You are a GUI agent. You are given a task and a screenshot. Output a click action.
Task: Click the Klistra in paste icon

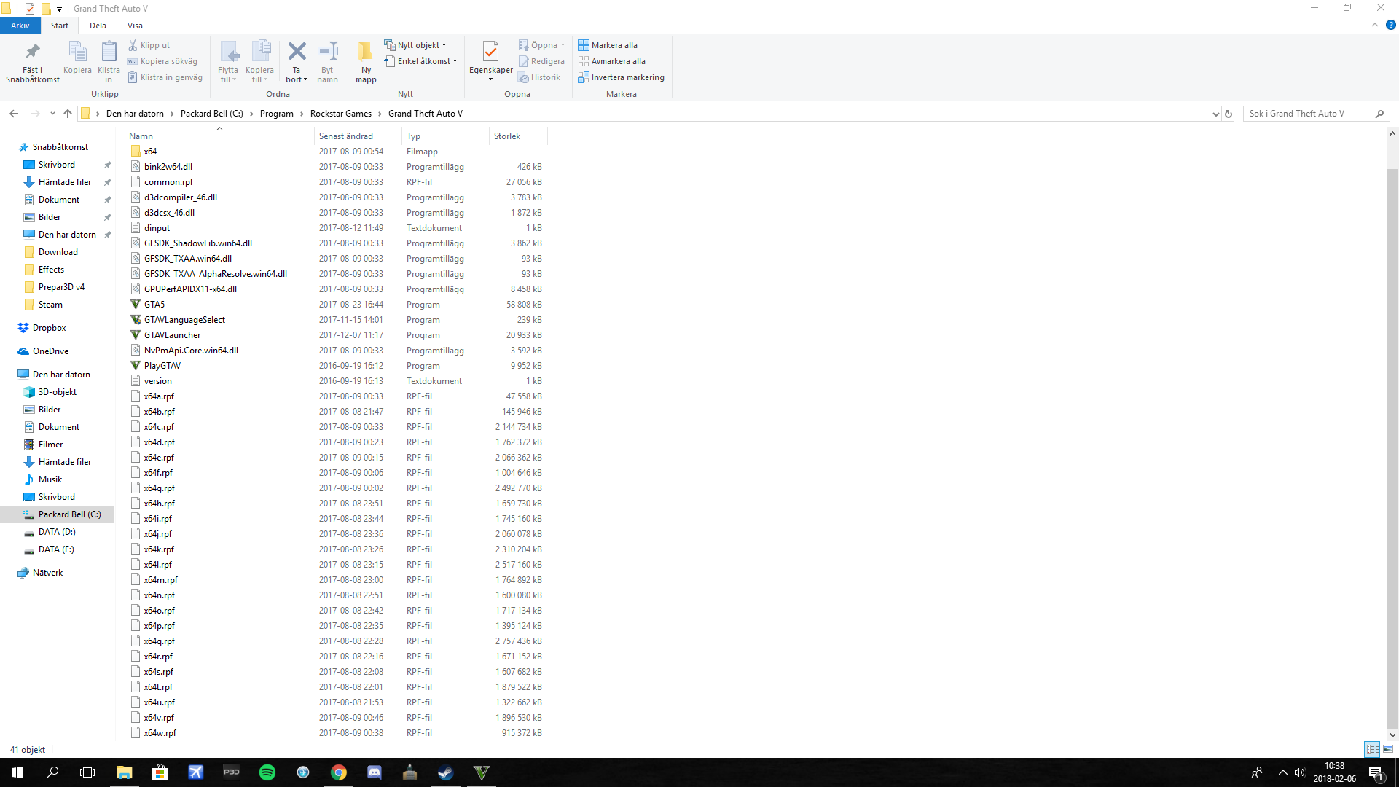(x=109, y=52)
